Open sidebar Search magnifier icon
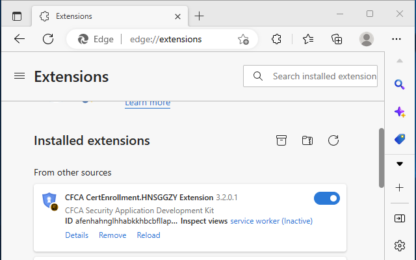The image size is (416, 260). pos(400,84)
